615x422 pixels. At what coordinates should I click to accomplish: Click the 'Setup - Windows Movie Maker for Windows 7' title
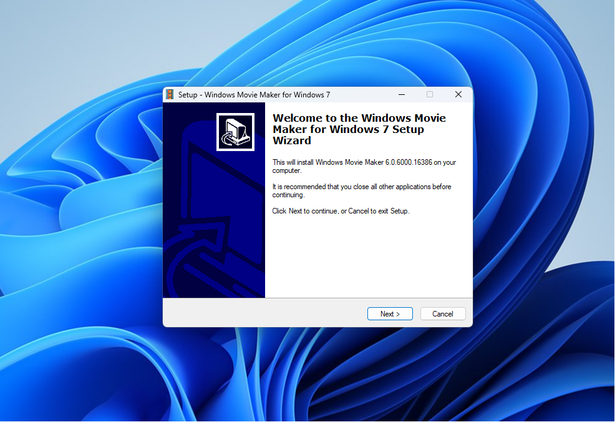pyautogui.click(x=254, y=95)
